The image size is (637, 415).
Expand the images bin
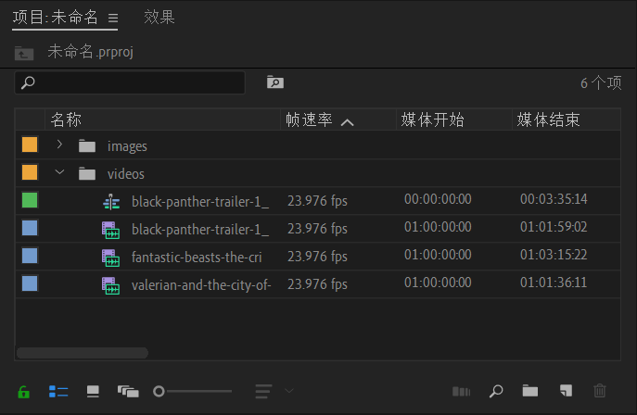tap(59, 145)
